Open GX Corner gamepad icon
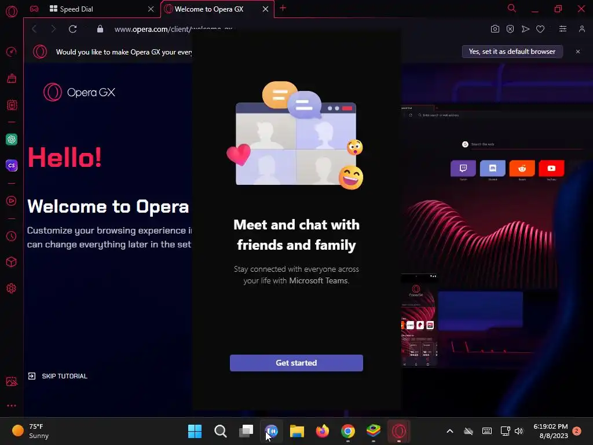 pos(34,9)
